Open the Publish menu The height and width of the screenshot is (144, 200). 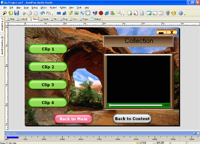coord(62,7)
